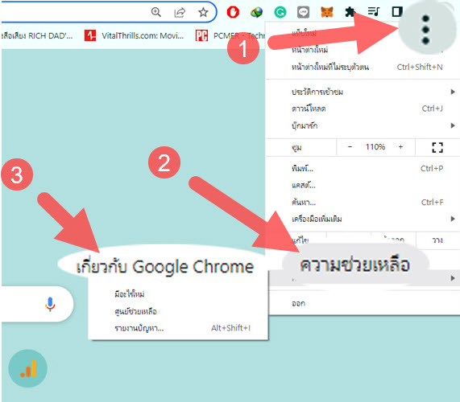
Task: Click the voice search microphone icon
Action: click(x=50, y=304)
